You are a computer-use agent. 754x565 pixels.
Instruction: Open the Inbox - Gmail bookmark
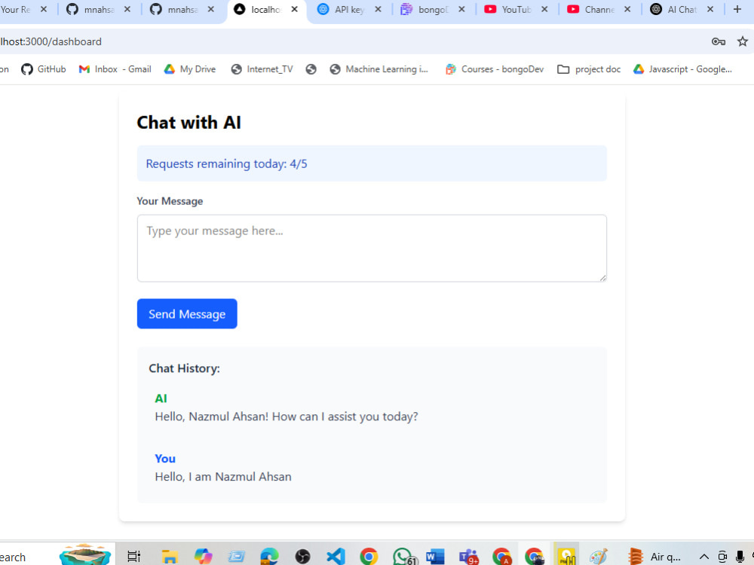click(115, 69)
